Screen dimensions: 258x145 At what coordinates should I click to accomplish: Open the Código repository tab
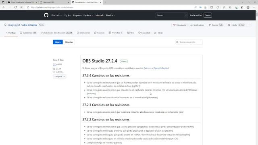click(11, 33)
